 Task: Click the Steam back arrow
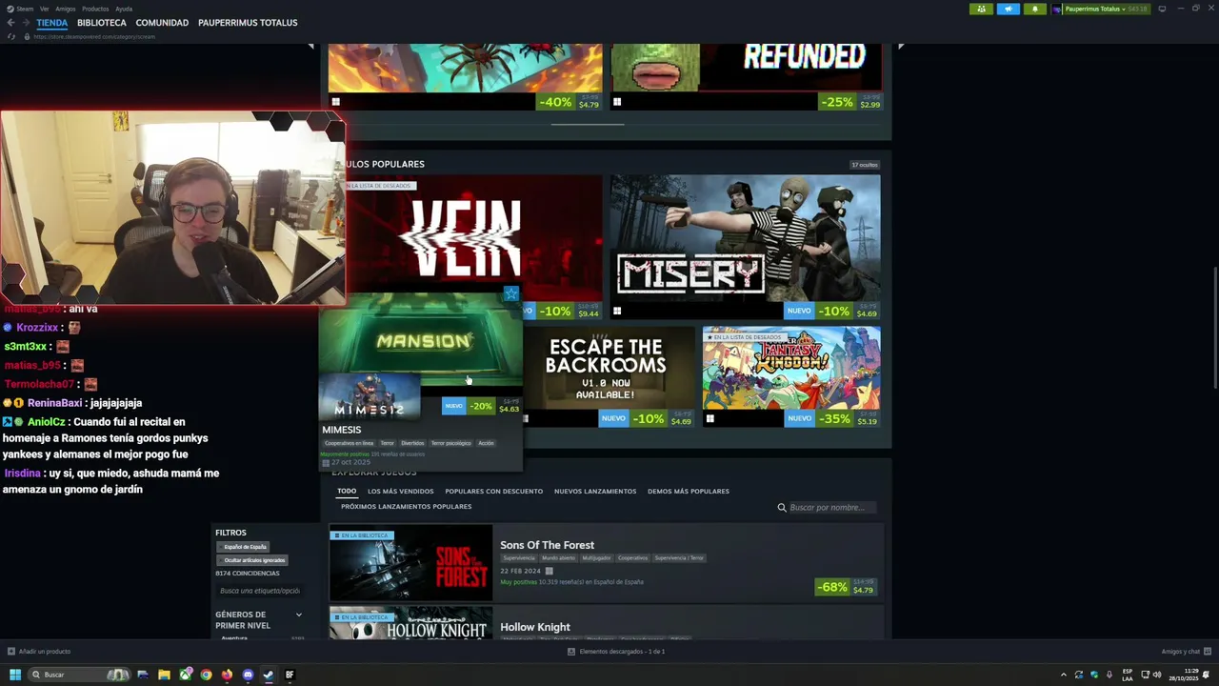coord(11,23)
